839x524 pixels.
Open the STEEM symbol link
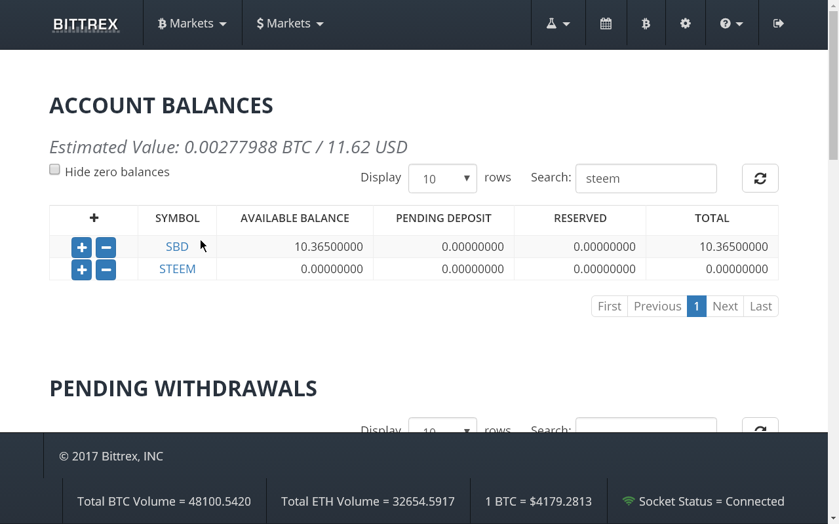click(178, 269)
